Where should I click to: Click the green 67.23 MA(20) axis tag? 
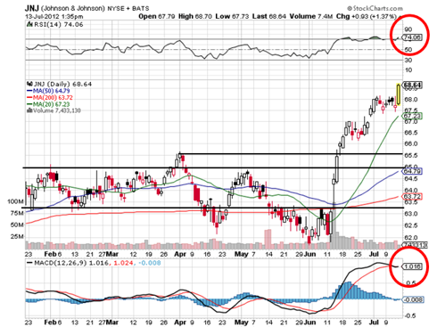click(x=412, y=116)
